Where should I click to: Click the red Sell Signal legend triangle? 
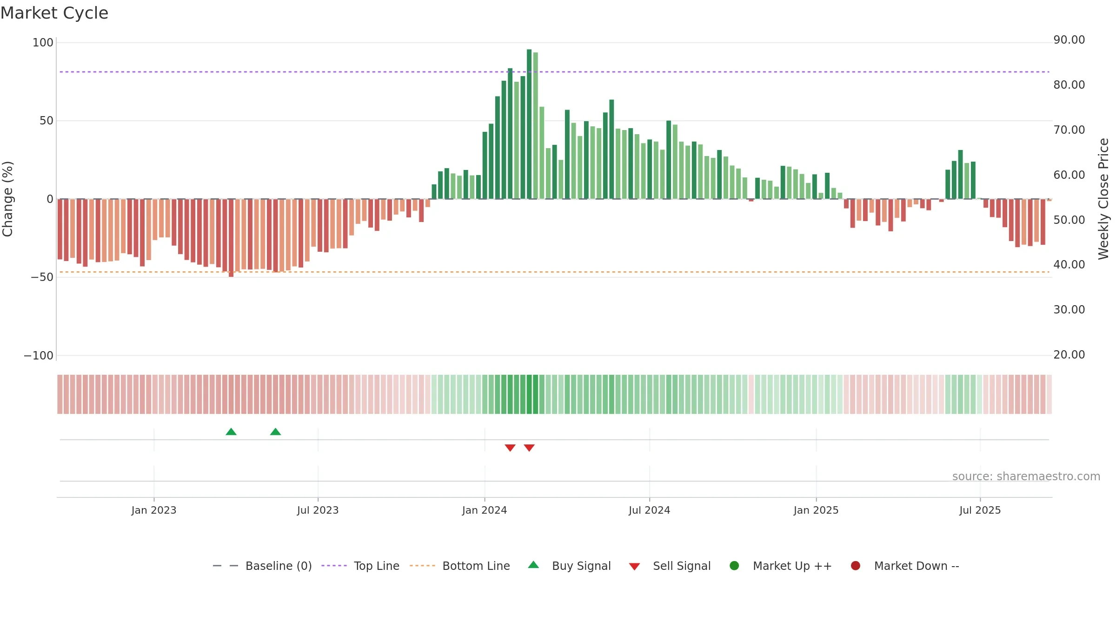click(x=634, y=567)
